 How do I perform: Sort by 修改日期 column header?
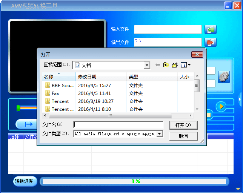pos(101,77)
